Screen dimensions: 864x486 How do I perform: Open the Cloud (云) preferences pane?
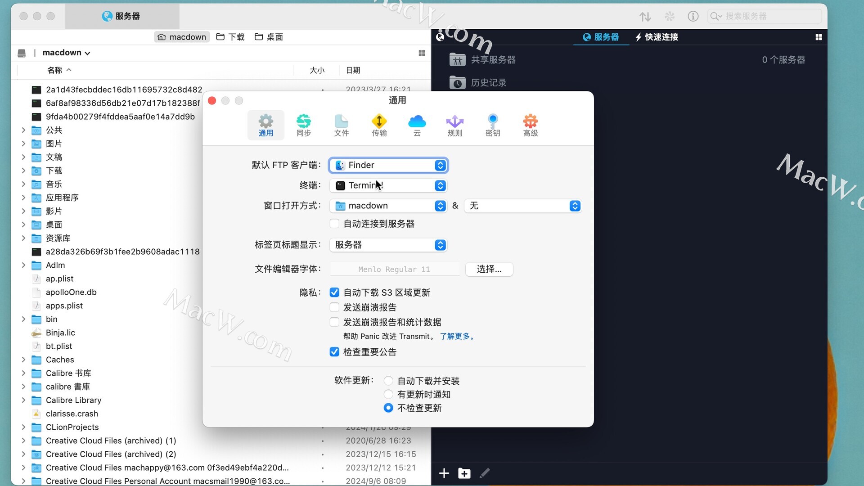[x=417, y=125]
